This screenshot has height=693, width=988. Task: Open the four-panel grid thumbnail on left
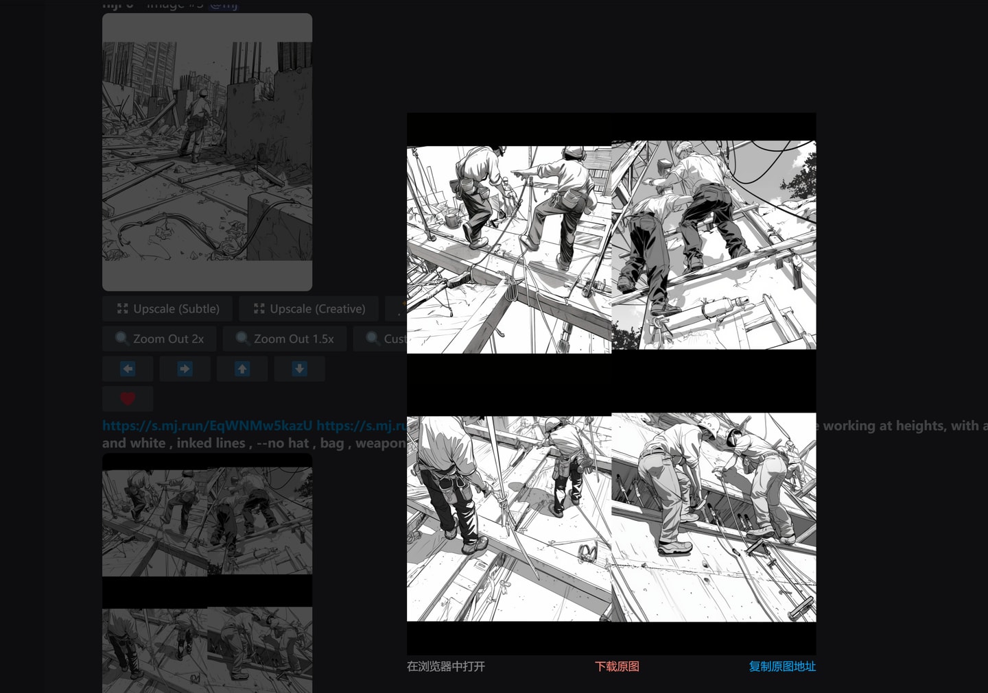coord(207,573)
